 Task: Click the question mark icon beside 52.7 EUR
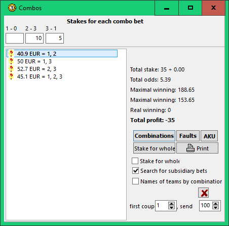coord(11,69)
